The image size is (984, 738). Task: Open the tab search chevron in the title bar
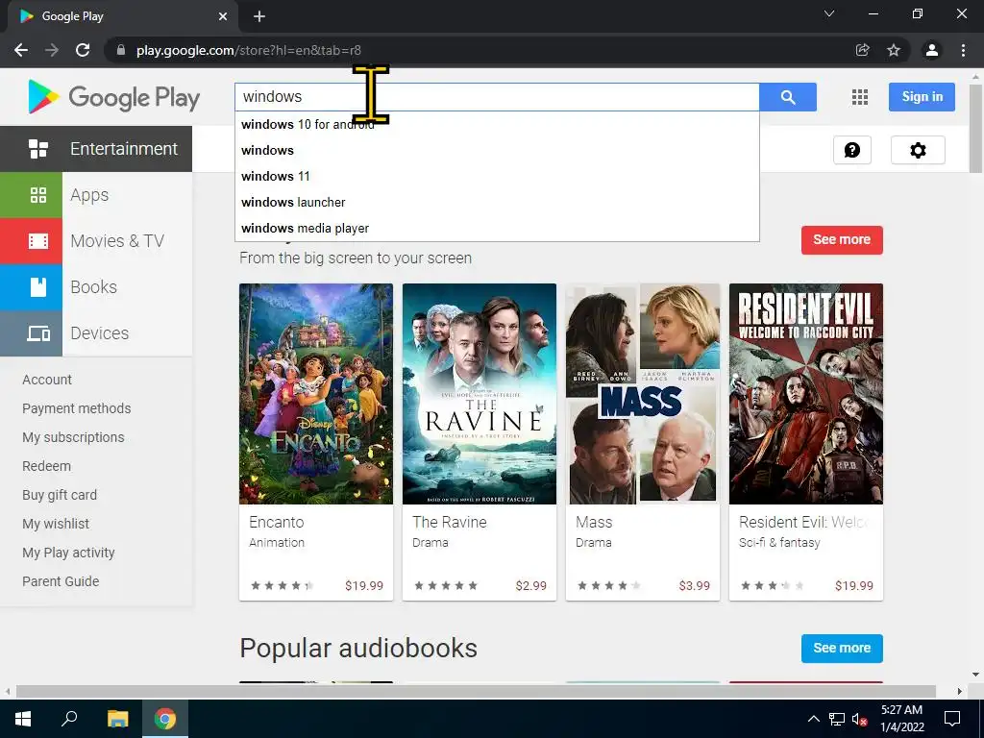[x=829, y=13]
